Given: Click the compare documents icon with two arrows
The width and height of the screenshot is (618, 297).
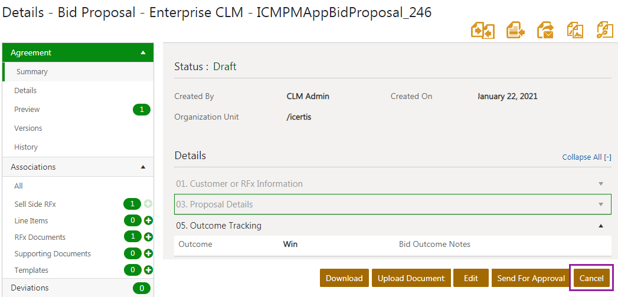Looking at the screenshot, I should (x=482, y=30).
